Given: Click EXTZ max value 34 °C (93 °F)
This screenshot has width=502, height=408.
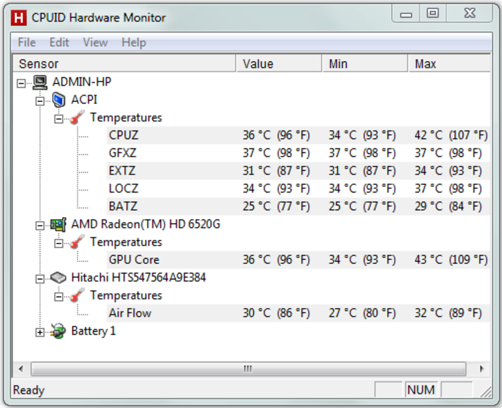Looking at the screenshot, I should click(448, 171).
